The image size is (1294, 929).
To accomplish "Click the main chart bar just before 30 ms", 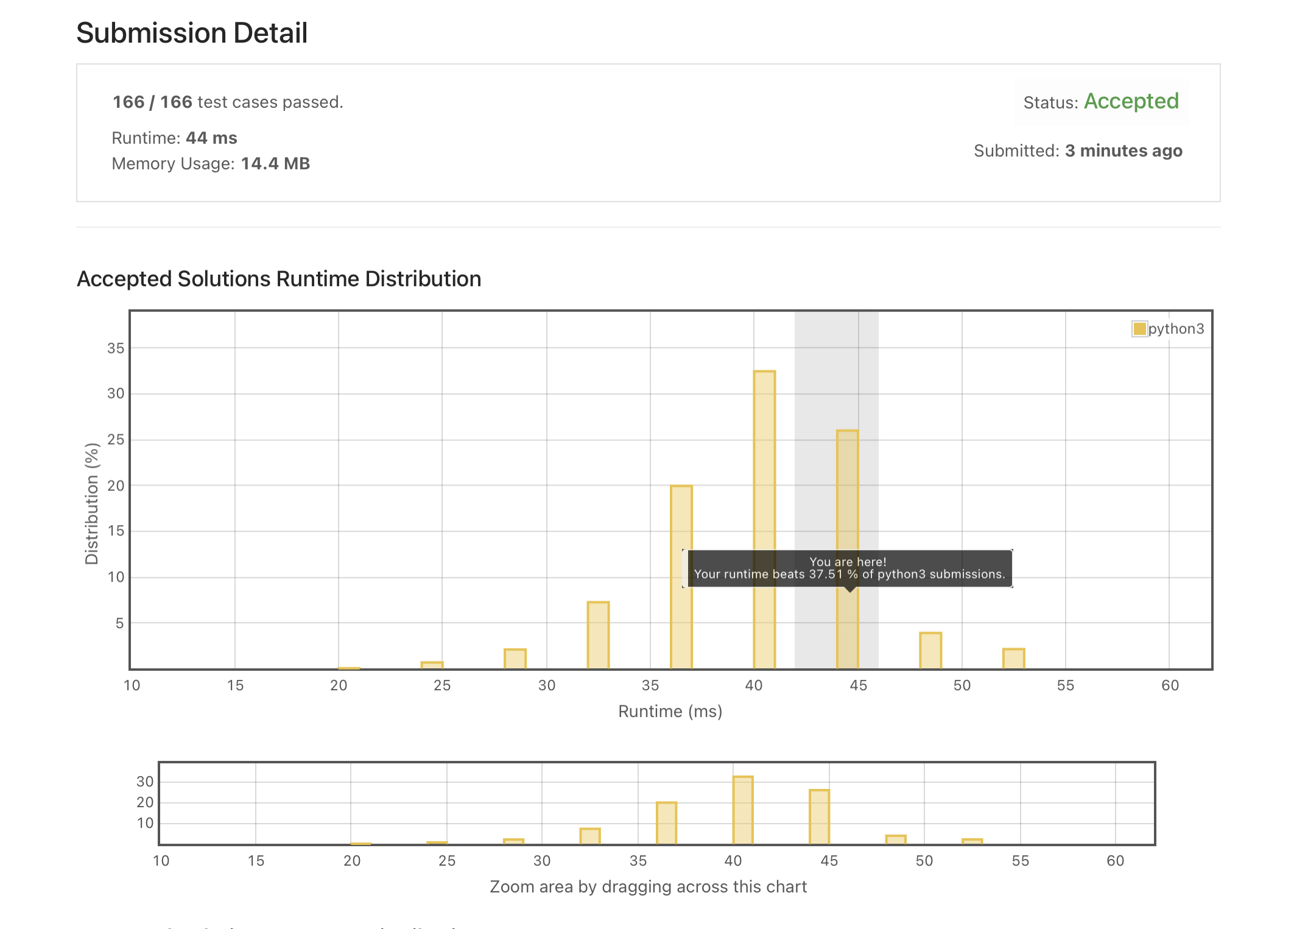I will pos(515,659).
